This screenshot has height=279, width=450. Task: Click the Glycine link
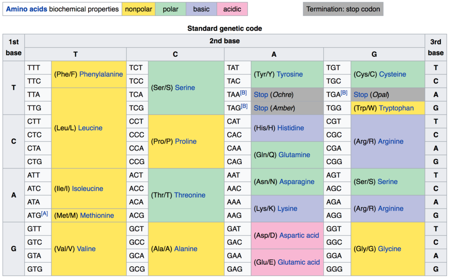pos(390,249)
